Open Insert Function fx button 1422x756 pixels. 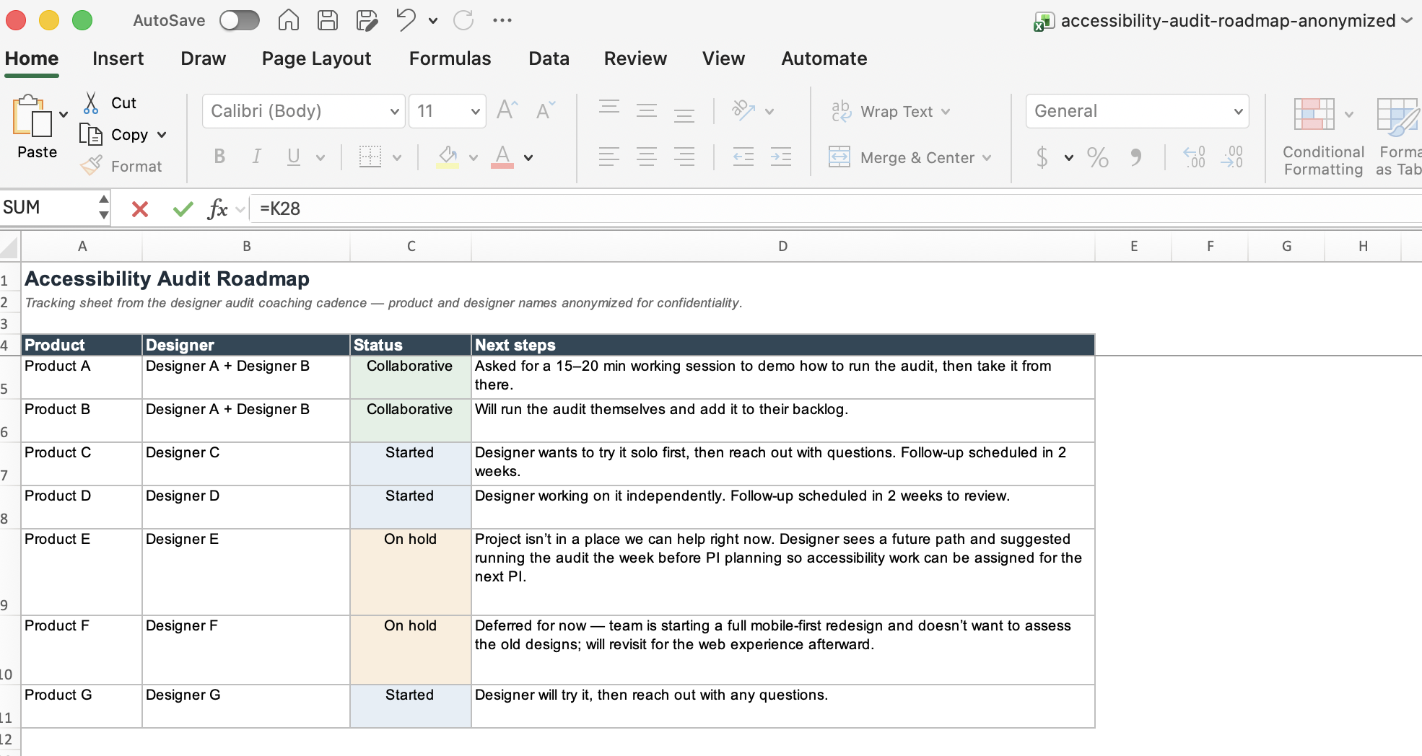(x=217, y=209)
